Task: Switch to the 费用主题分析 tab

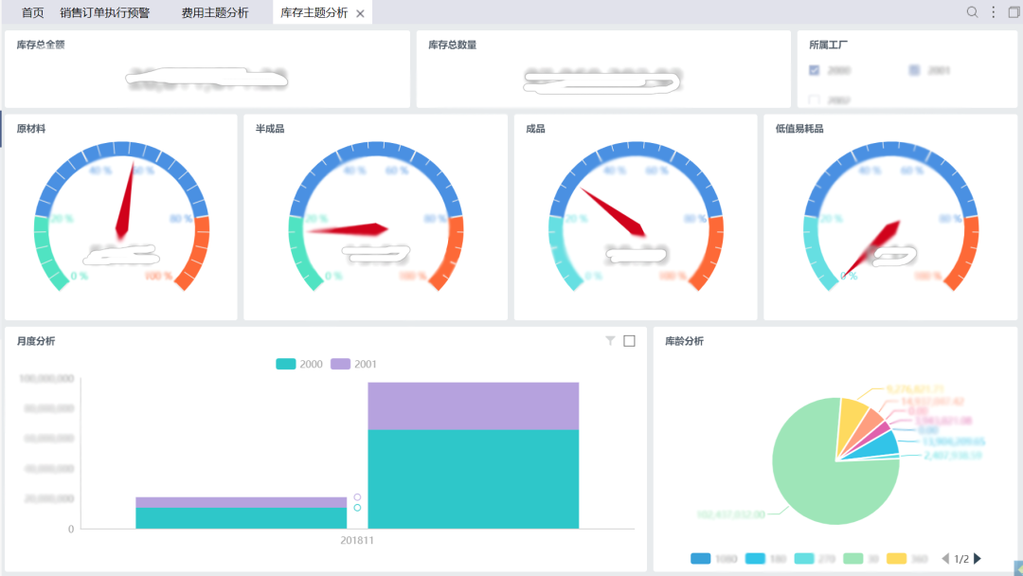Action: pos(215,12)
